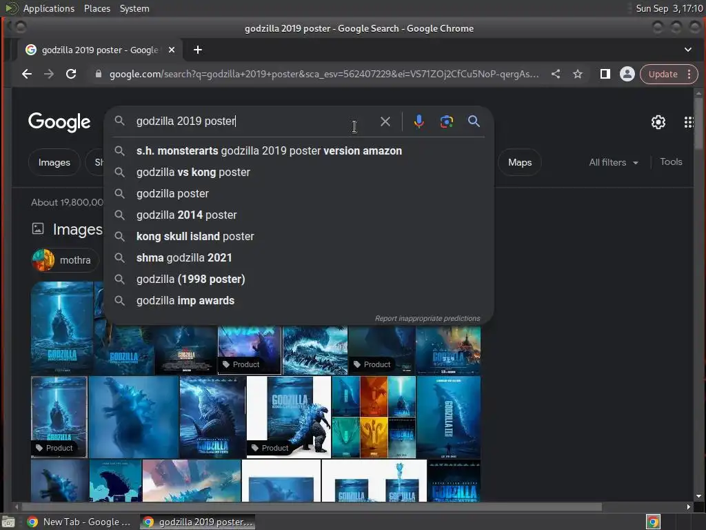Click the Chrome icon in system tray
This screenshot has height=530, width=706.
(x=653, y=522)
